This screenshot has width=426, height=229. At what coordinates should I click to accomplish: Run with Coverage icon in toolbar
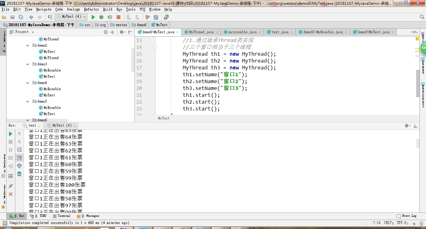[110, 17]
